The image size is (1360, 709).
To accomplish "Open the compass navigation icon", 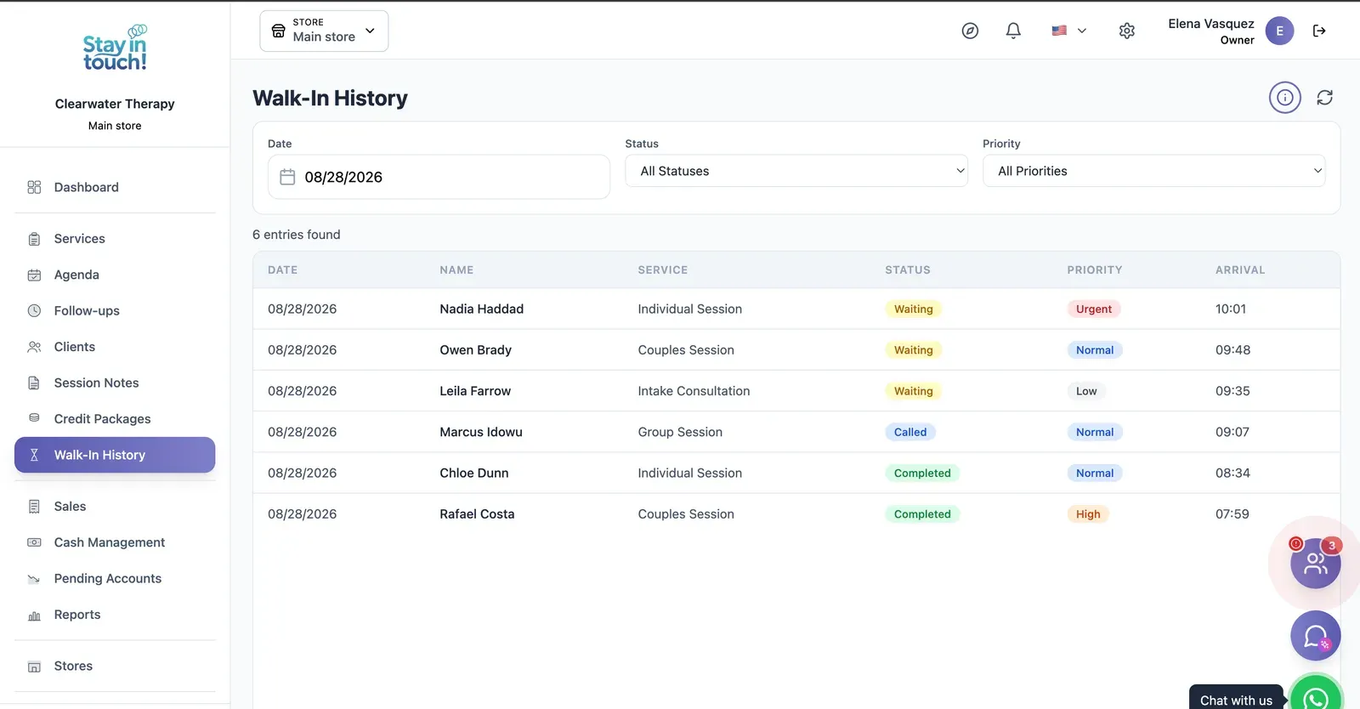I will point(970,31).
